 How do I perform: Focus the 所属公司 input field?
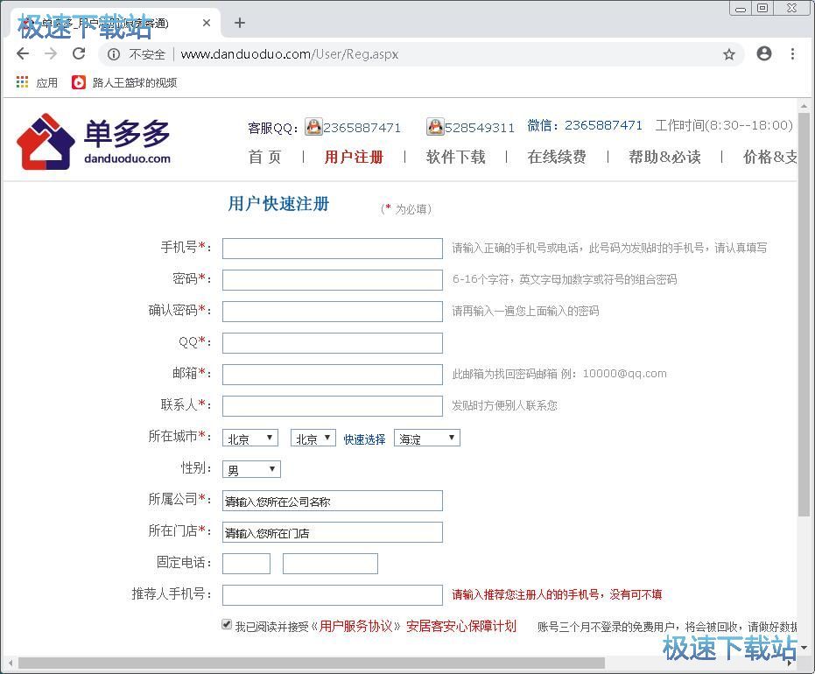(x=333, y=501)
